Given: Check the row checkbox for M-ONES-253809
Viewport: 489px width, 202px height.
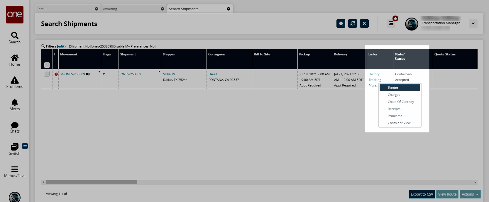Looking at the screenshot, I should 47,74.
